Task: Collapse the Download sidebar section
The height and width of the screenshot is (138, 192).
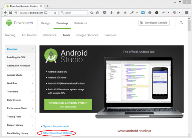Action: [32, 49]
